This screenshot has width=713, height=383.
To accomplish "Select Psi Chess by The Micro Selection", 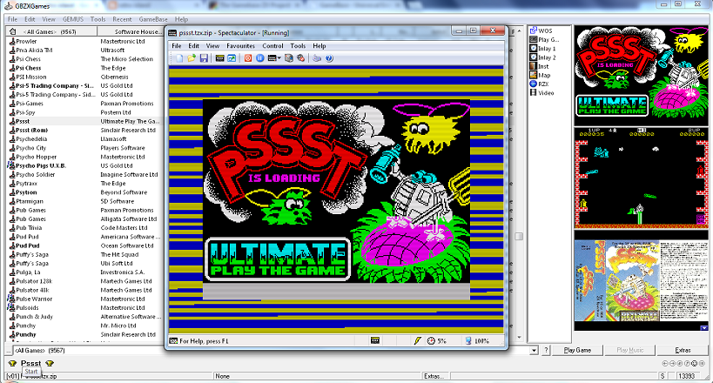I will tap(85, 59).
